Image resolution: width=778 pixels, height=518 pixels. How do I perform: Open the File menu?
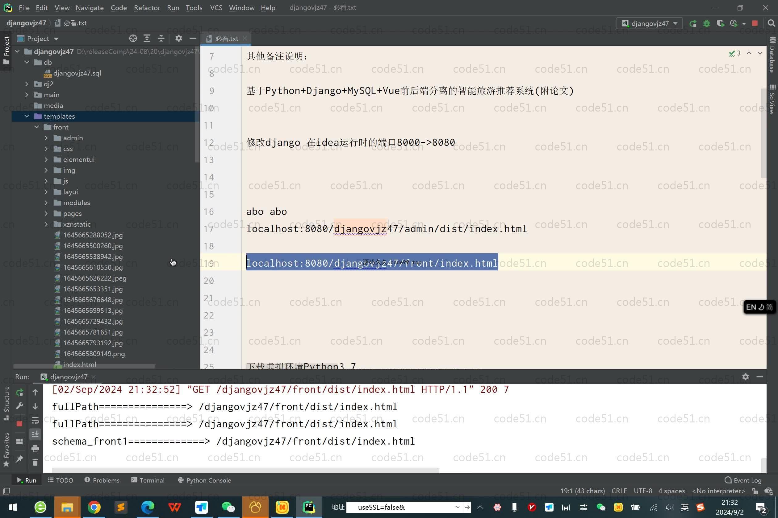pyautogui.click(x=24, y=8)
